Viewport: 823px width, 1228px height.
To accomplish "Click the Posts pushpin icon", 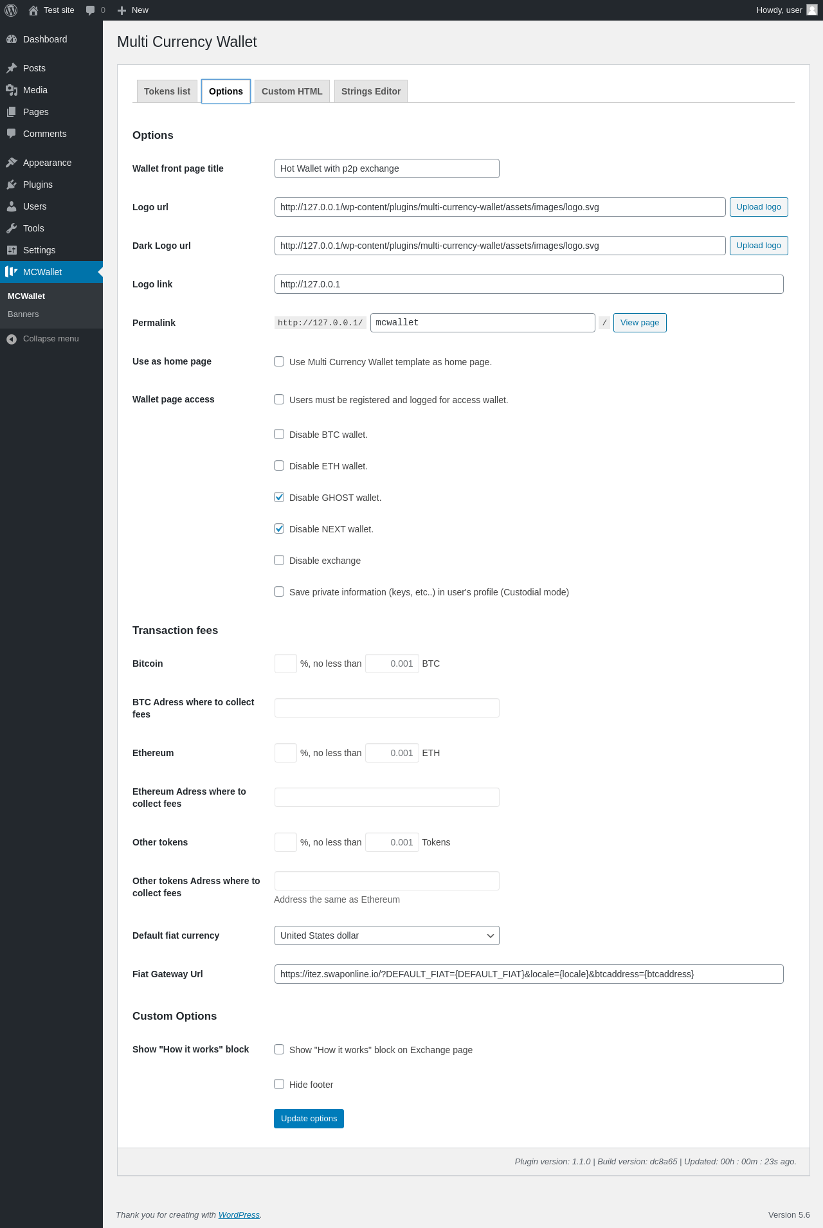I will click(x=12, y=68).
